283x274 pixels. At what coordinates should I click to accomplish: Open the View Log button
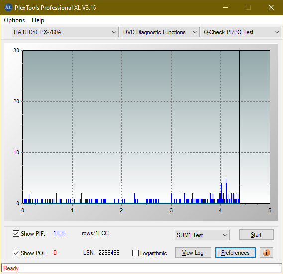193,252
